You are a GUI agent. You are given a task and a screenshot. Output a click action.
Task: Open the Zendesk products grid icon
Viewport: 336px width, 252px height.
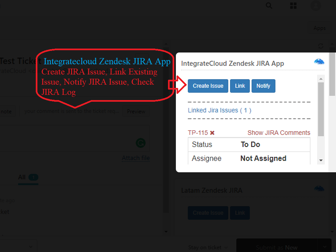293,6
